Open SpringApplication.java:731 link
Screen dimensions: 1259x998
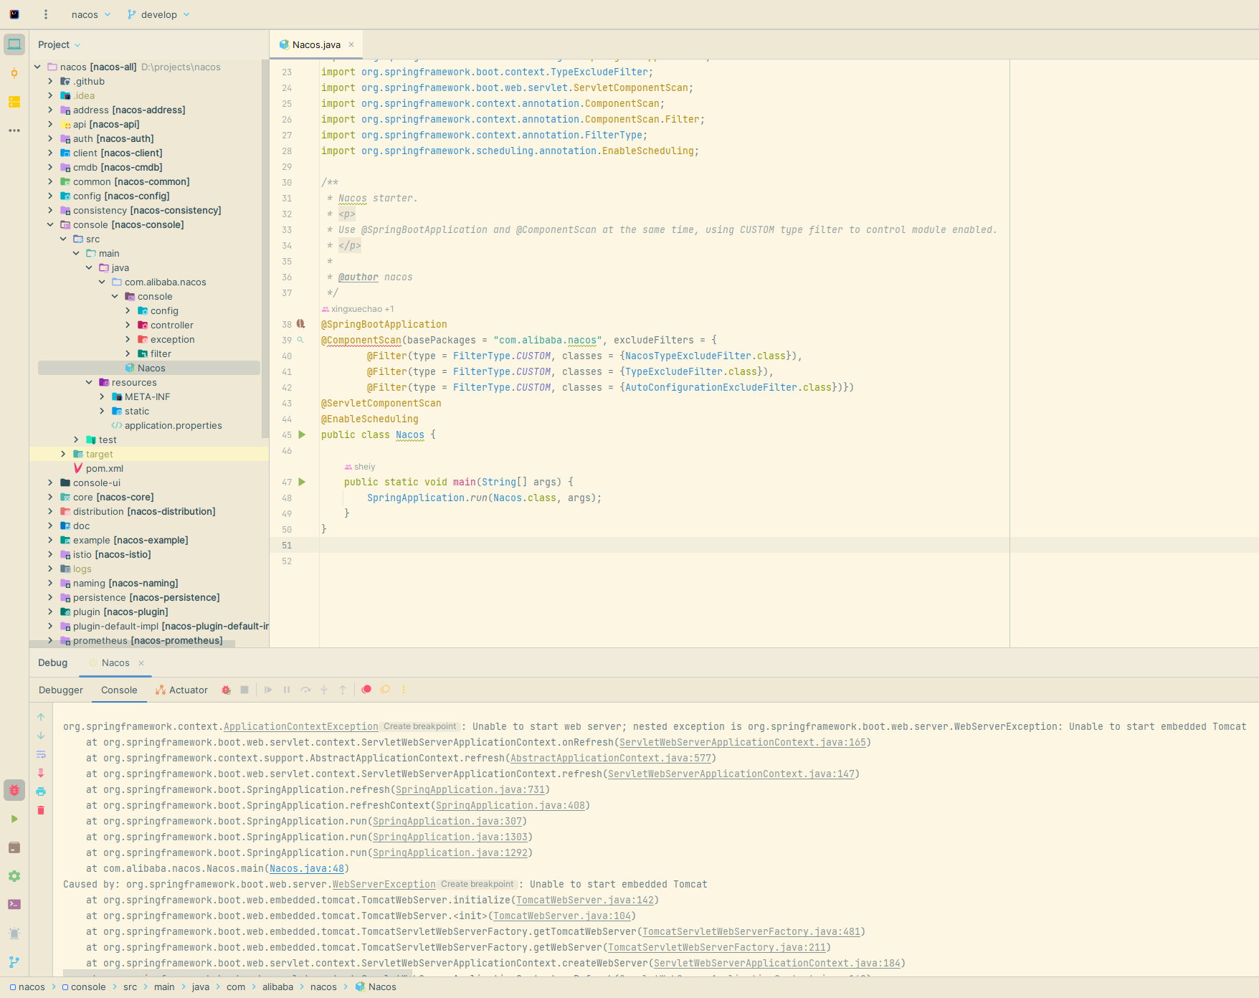point(470,789)
